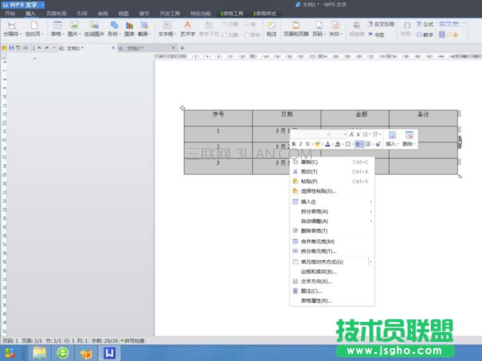Select 复制(C) from context menu
482x361 pixels.
click(x=332, y=162)
